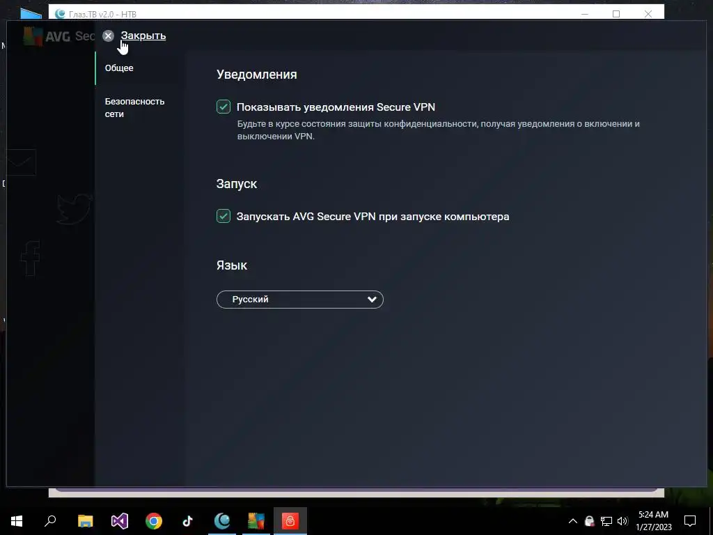Viewport: 713px width, 535px height.
Task: Open File Explorer from taskbar
Action: [x=85, y=521]
